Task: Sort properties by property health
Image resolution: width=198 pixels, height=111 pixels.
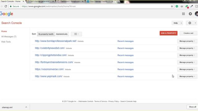Action: pyautogui.click(x=46, y=34)
